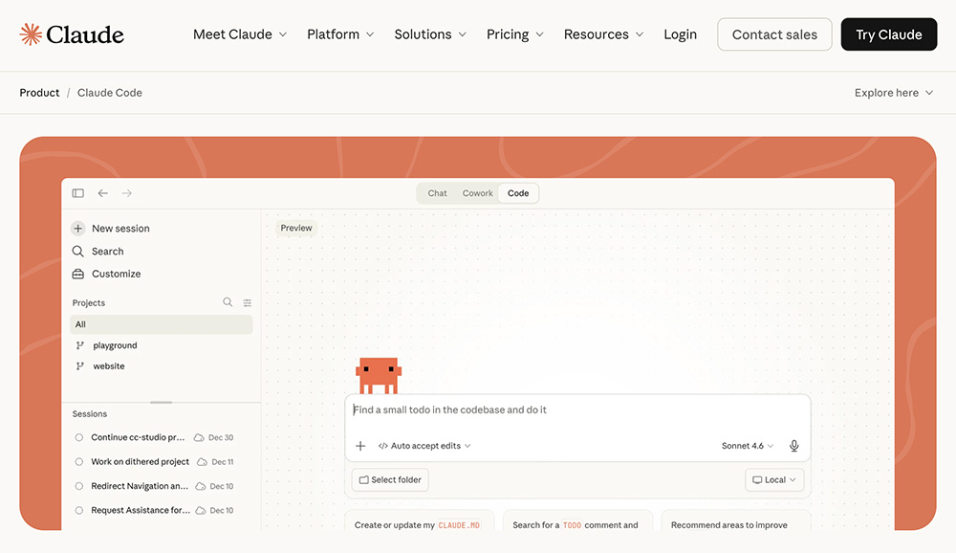956x553 pixels.
Task: Toggle the 'Auto accept edits' mode
Action: [x=424, y=446]
